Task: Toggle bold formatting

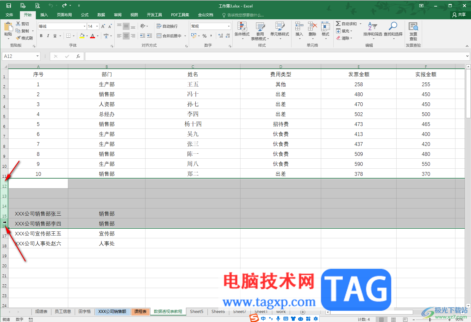Action: pyautogui.click(x=41, y=36)
